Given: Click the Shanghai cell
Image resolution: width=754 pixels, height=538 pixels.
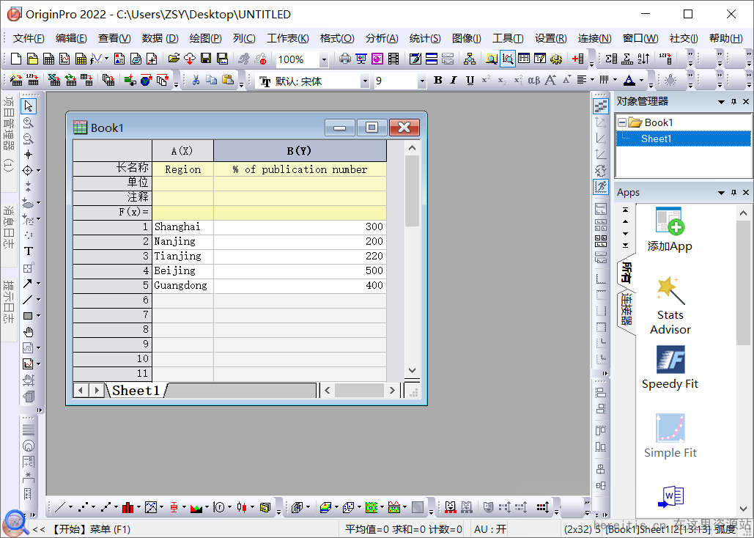Looking at the screenshot, I should 182,226.
